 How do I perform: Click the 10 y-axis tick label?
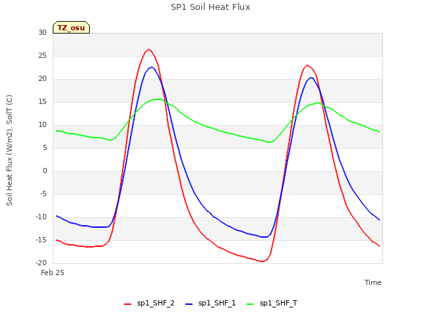tap(42, 124)
